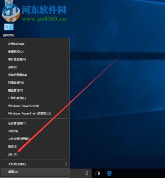Image resolution: width=165 pixels, height=178 pixels.
Task: Open 应用和功能(F) from the menu
Action: tap(35, 44)
